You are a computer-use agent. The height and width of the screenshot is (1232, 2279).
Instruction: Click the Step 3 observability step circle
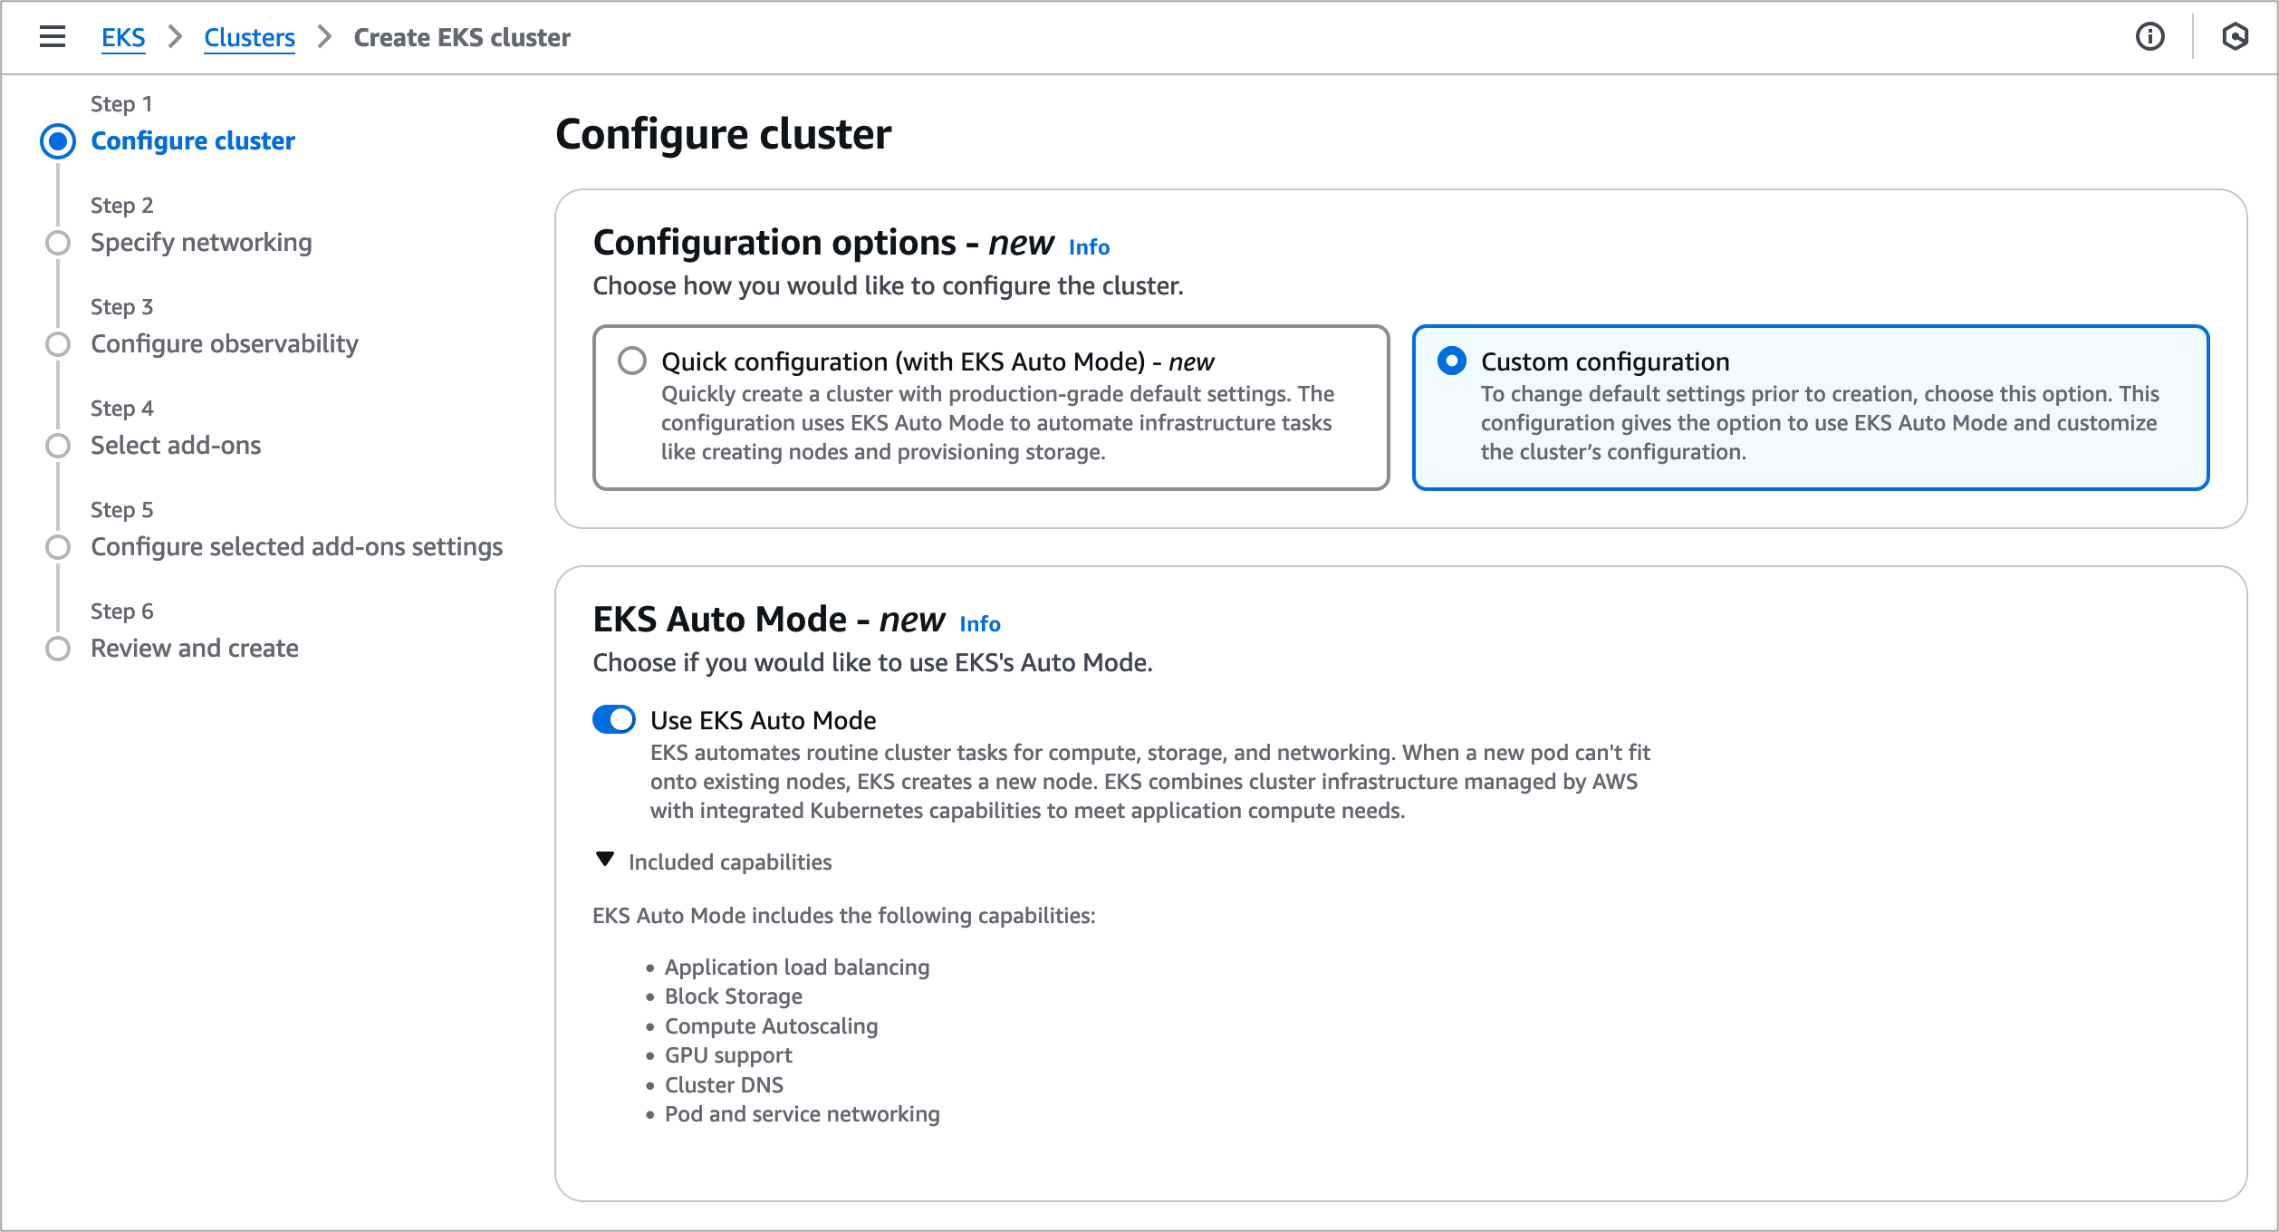coord(58,344)
